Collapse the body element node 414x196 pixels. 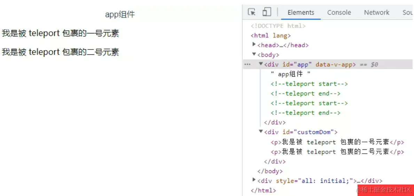pos(254,54)
